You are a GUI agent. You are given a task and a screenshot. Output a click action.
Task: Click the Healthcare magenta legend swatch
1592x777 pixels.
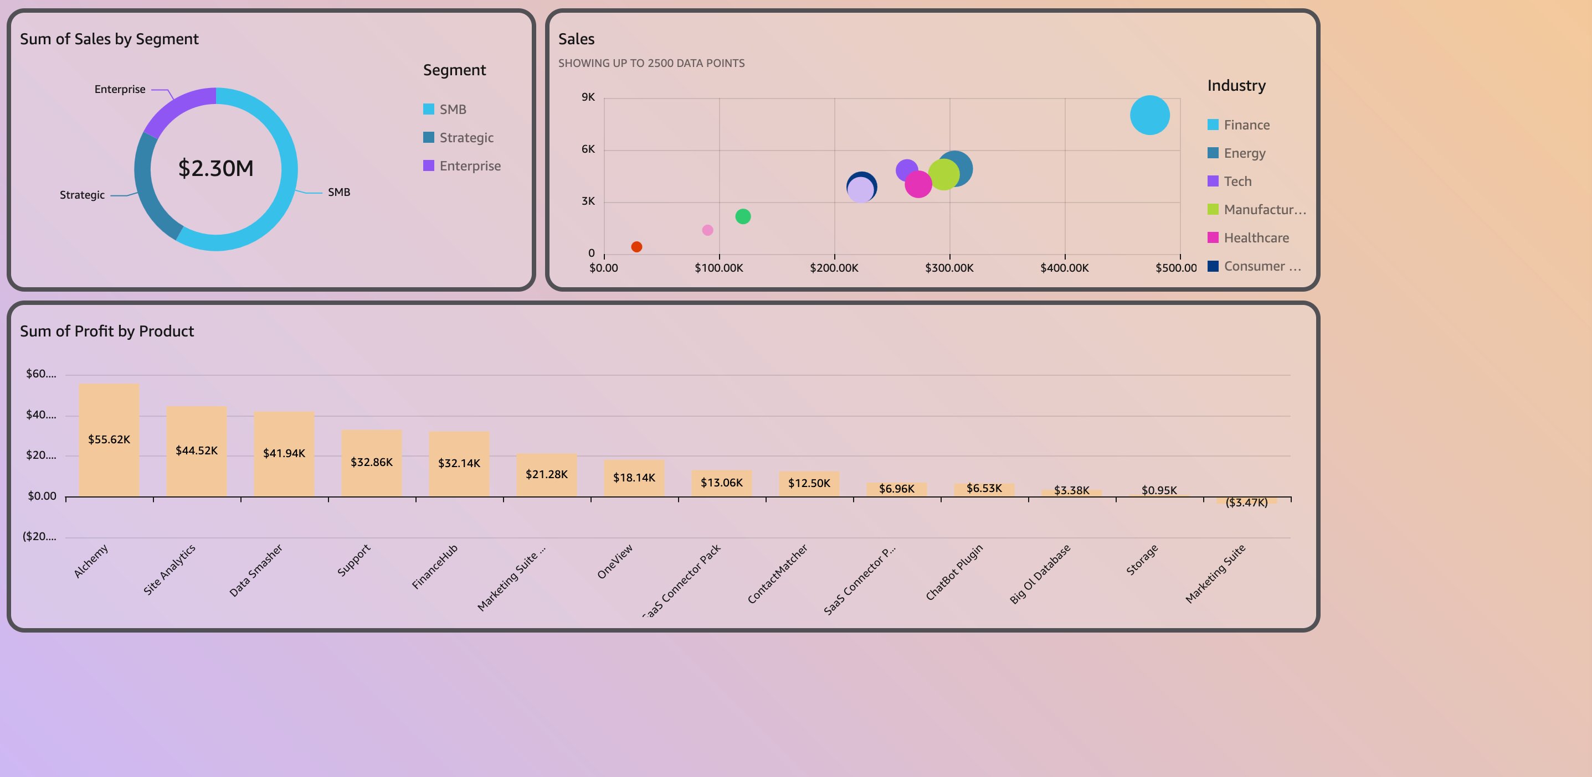coord(1213,238)
